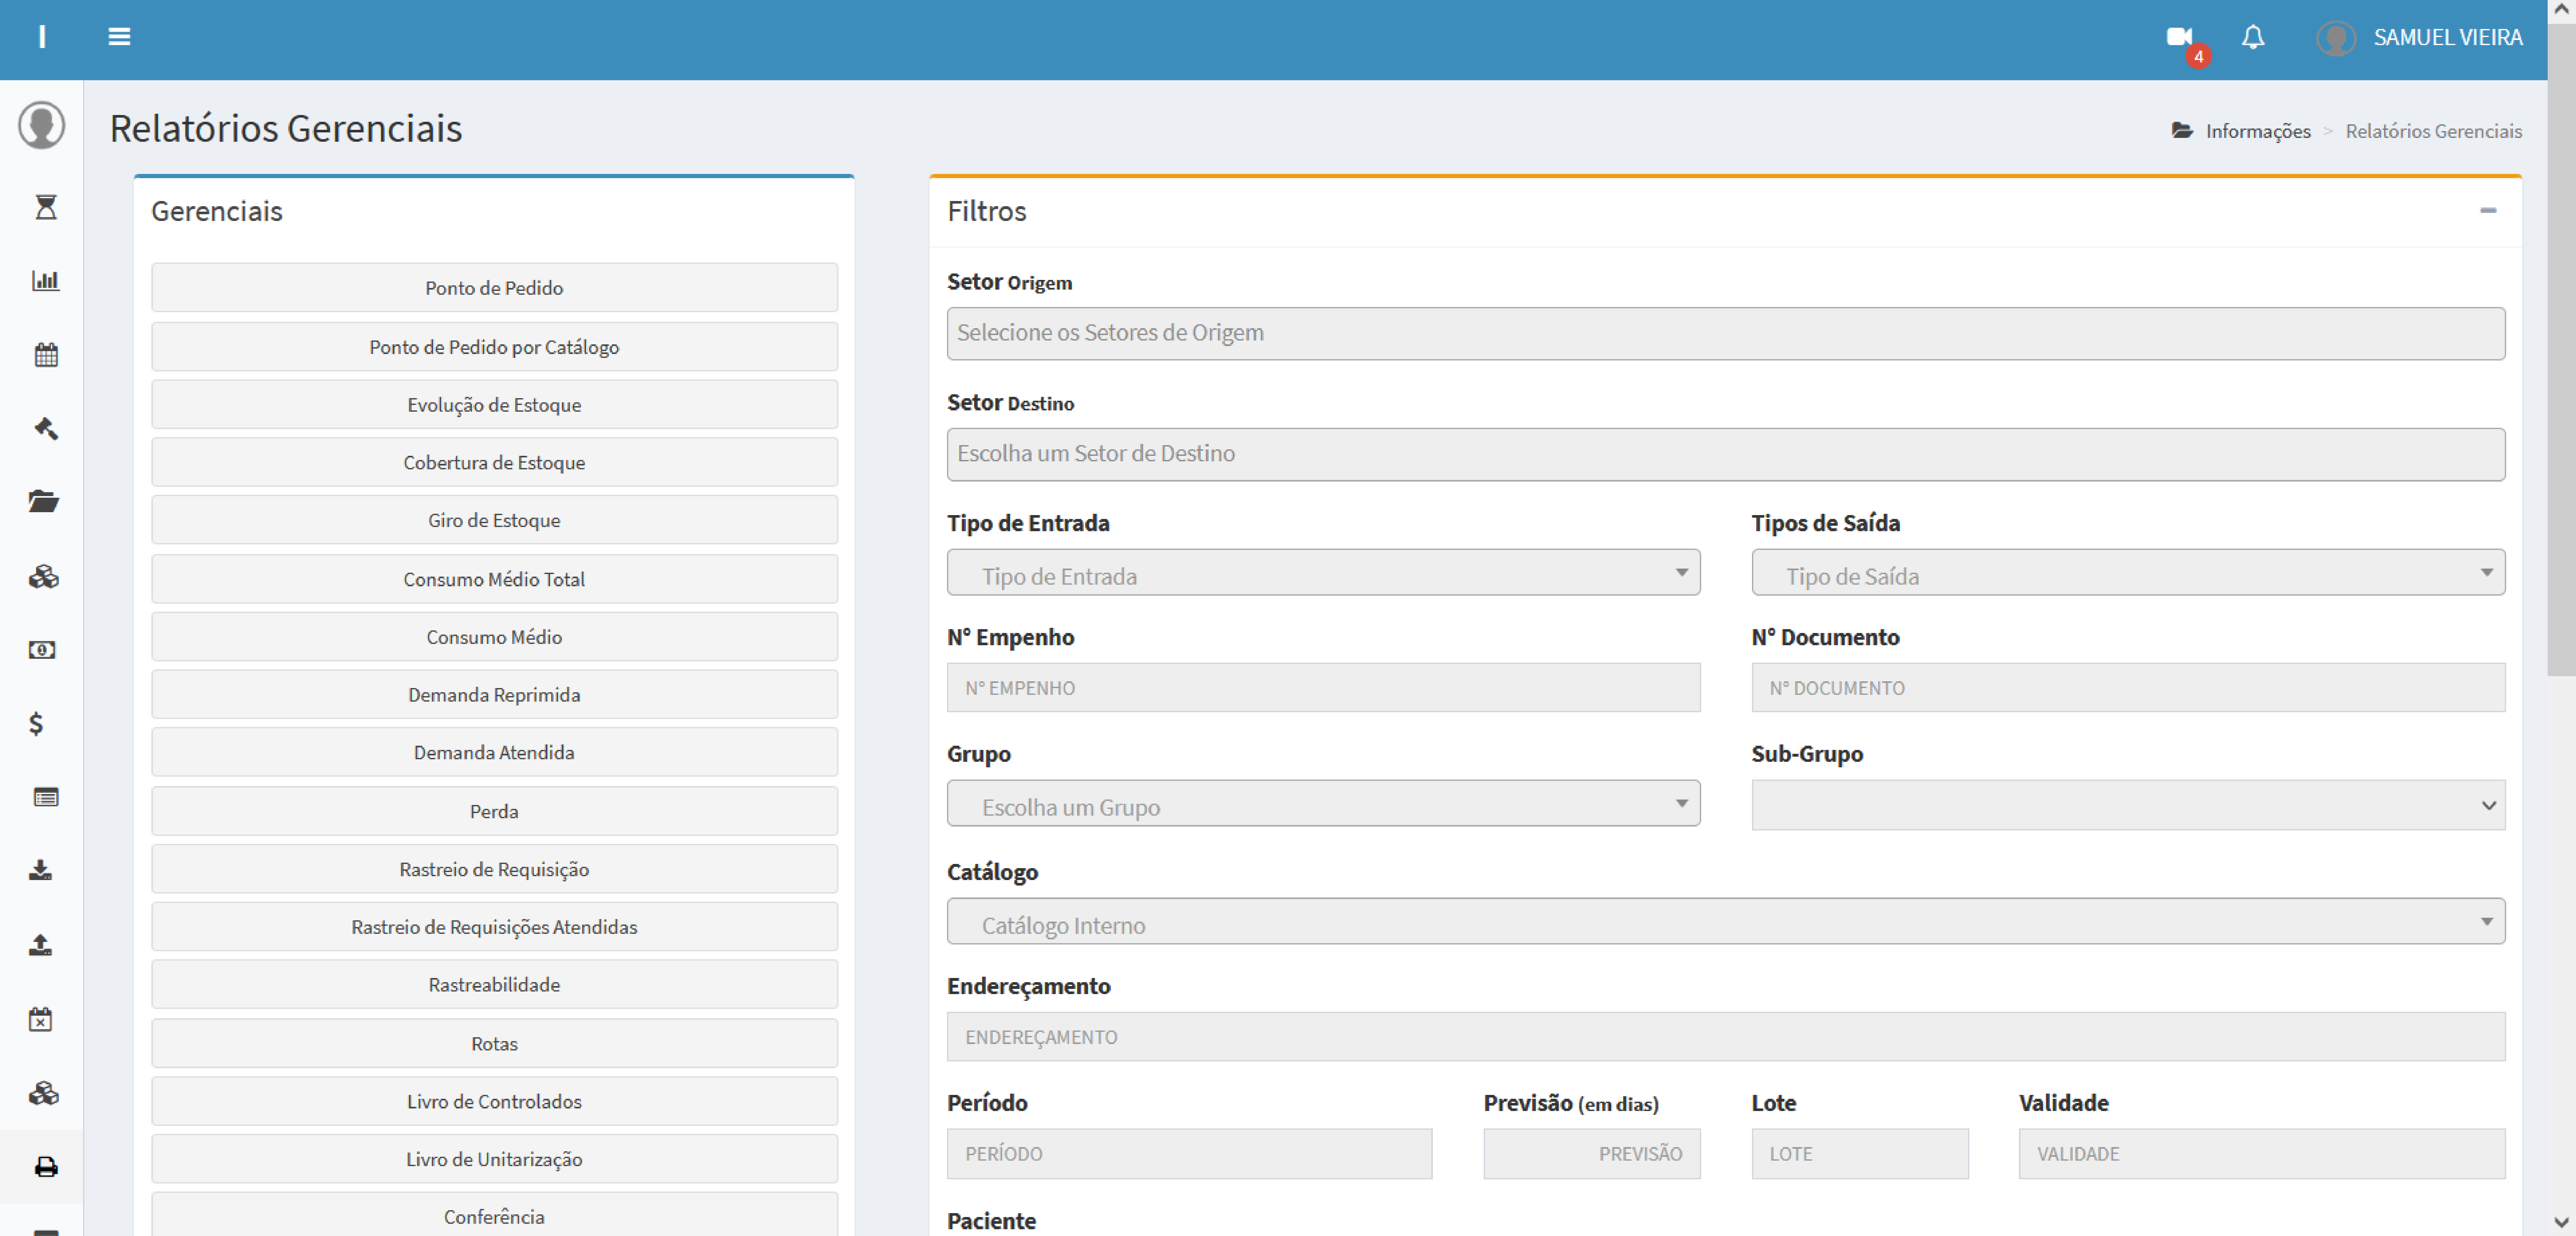Open the download tray sidebar icon
Viewport: 2576px width, 1236px height.
click(40, 870)
